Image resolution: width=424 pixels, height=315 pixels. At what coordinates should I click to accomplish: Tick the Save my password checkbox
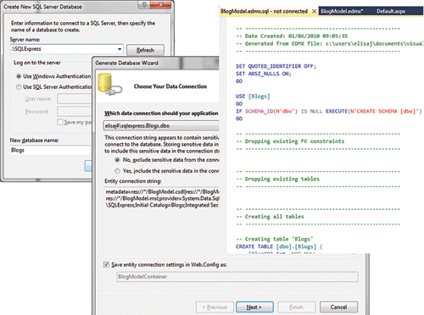(60, 122)
